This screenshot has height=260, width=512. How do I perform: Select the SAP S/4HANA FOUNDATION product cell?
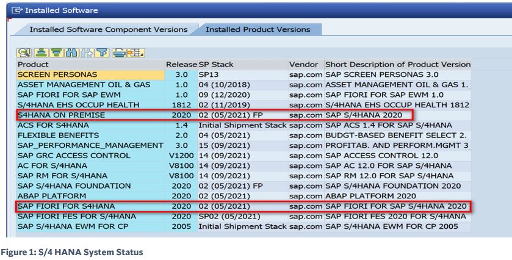click(x=90, y=186)
